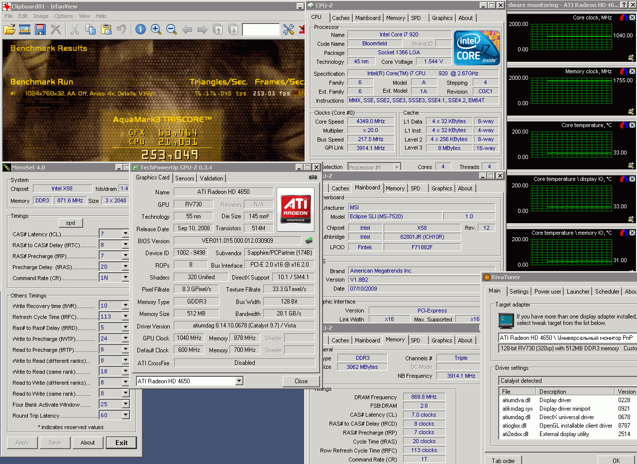Click the magnet icon on the Memory clock graph
This screenshot has height=464, width=637.
[x=625, y=72]
